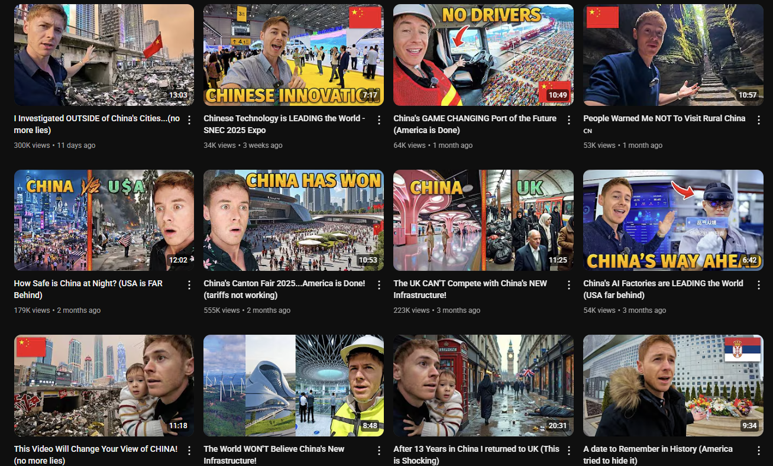Open options menu for 'I Investigated OUTSIDE of China's Cities' video
This screenshot has width=773, height=466.
click(x=189, y=120)
